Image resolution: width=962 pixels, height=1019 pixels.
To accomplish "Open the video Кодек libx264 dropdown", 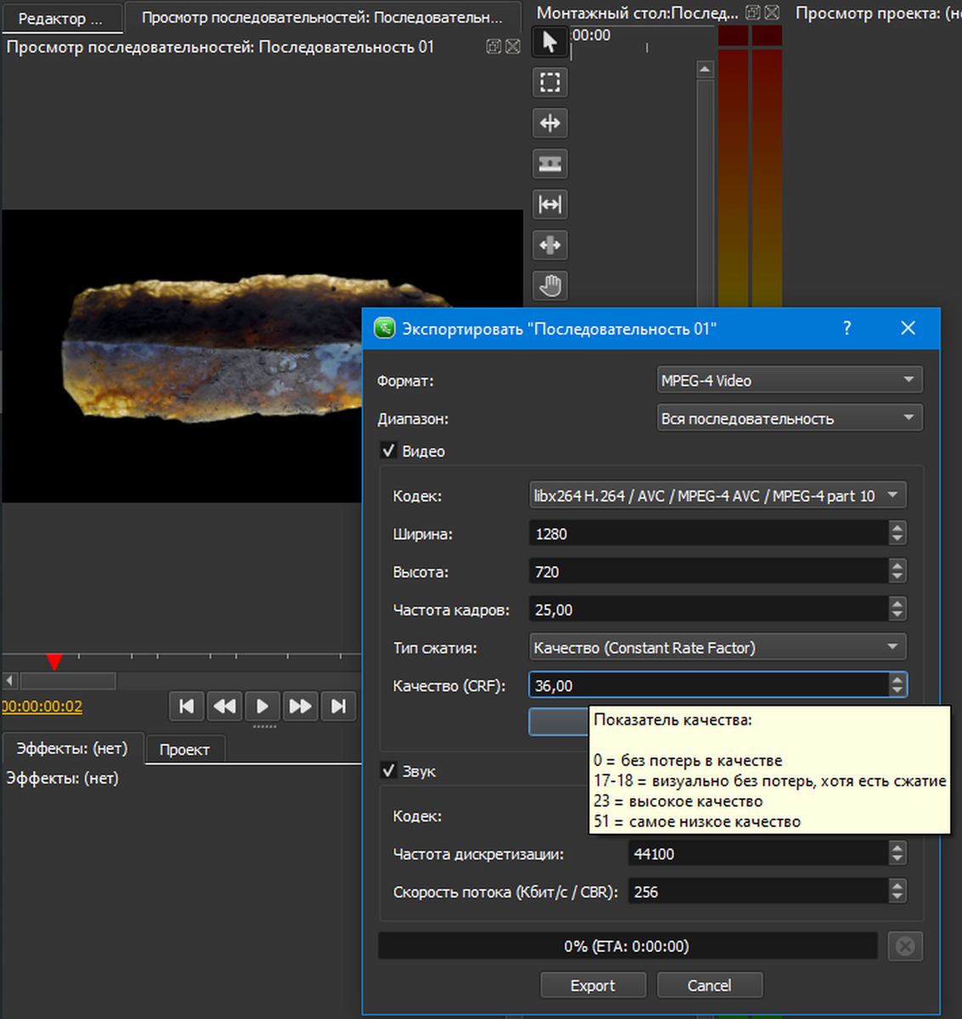I will click(x=717, y=496).
